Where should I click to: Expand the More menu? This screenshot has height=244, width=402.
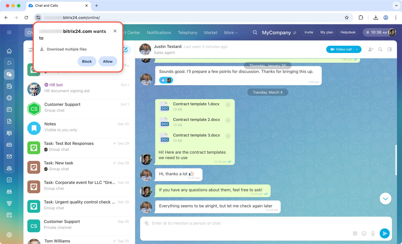pos(231,33)
